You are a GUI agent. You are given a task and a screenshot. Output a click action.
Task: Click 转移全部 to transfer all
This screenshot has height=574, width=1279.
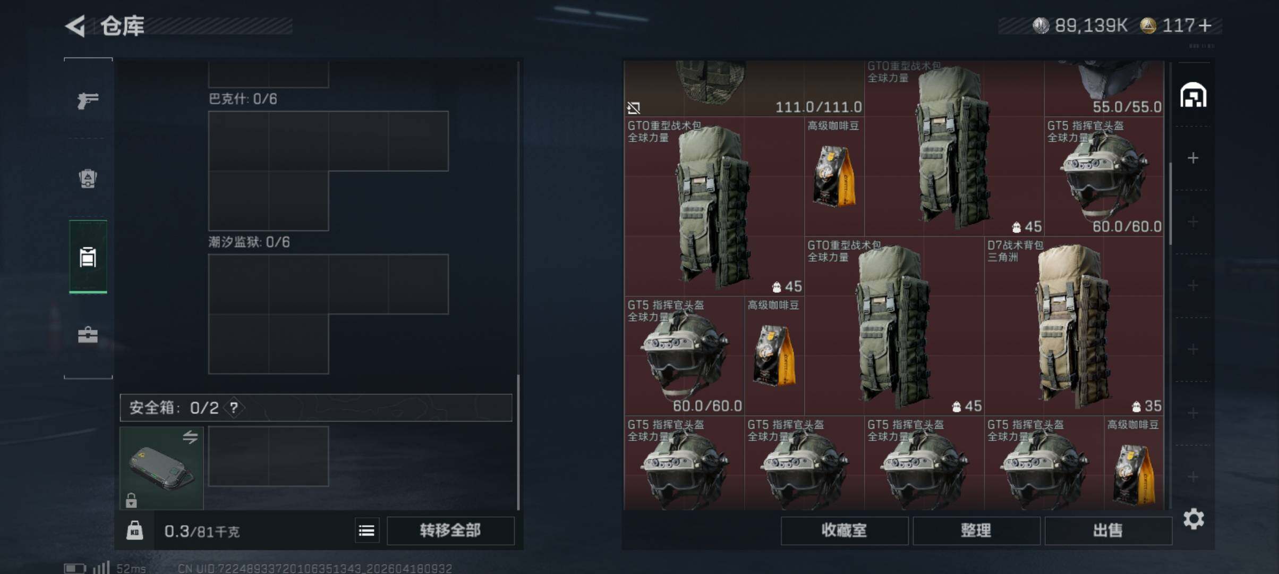pyautogui.click(x=450, y=530)
